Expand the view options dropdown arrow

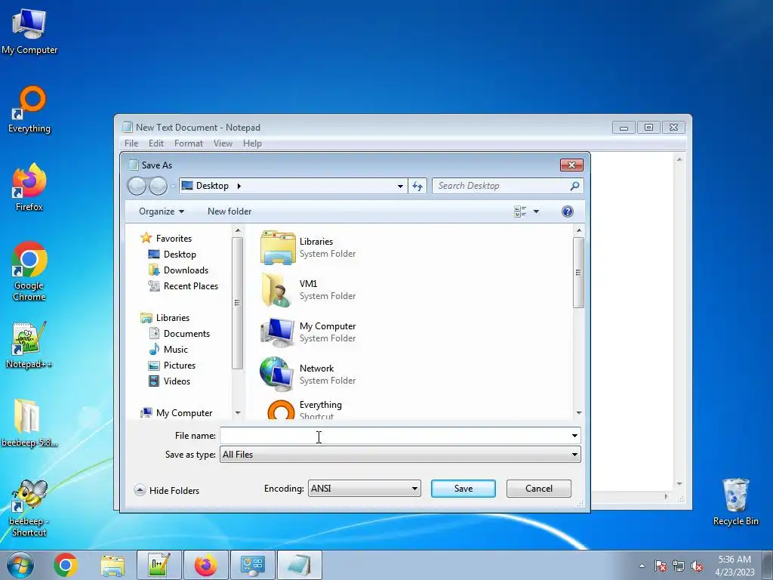[x=537, y=211]
